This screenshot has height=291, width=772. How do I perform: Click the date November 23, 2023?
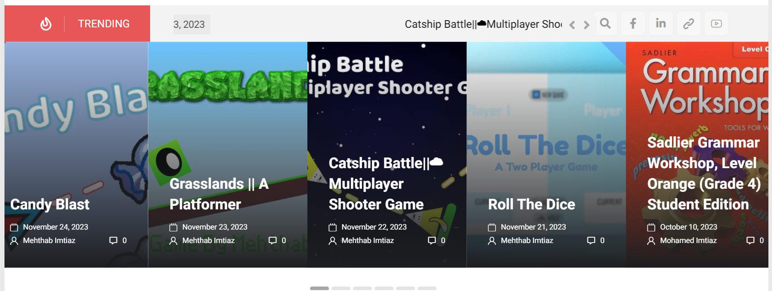point(215,227)
